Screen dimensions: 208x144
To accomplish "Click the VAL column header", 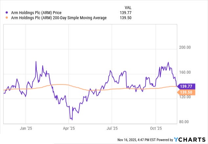I will (x=128, y=8).
